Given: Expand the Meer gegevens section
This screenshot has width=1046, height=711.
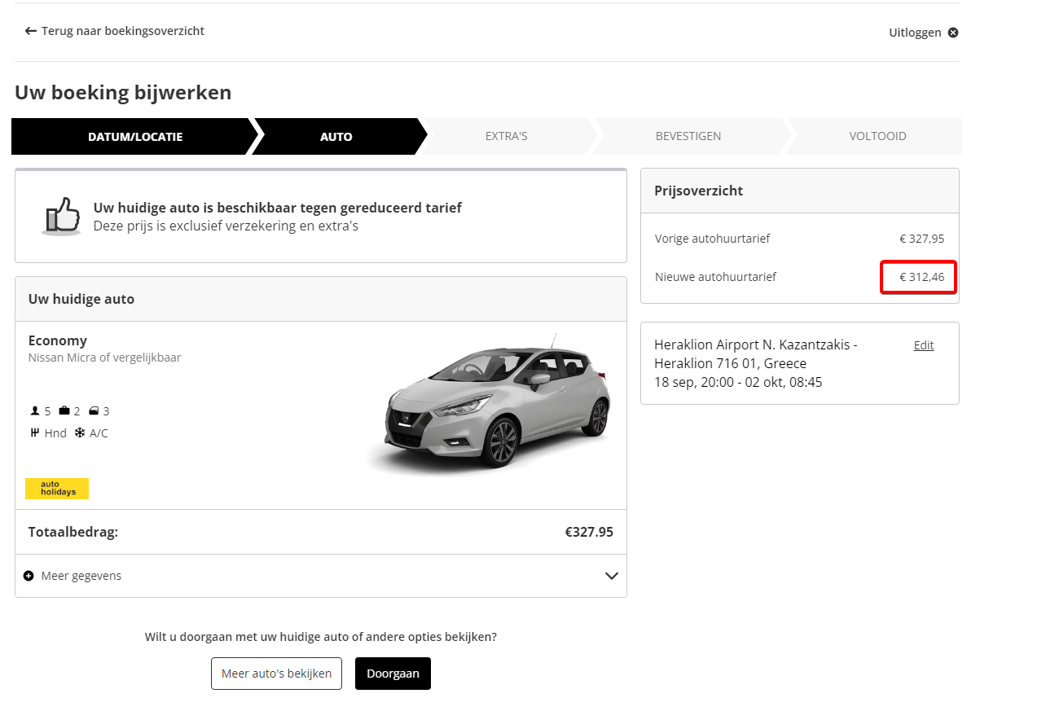Looking at the screenshot, I should click(x=81, y=576).
